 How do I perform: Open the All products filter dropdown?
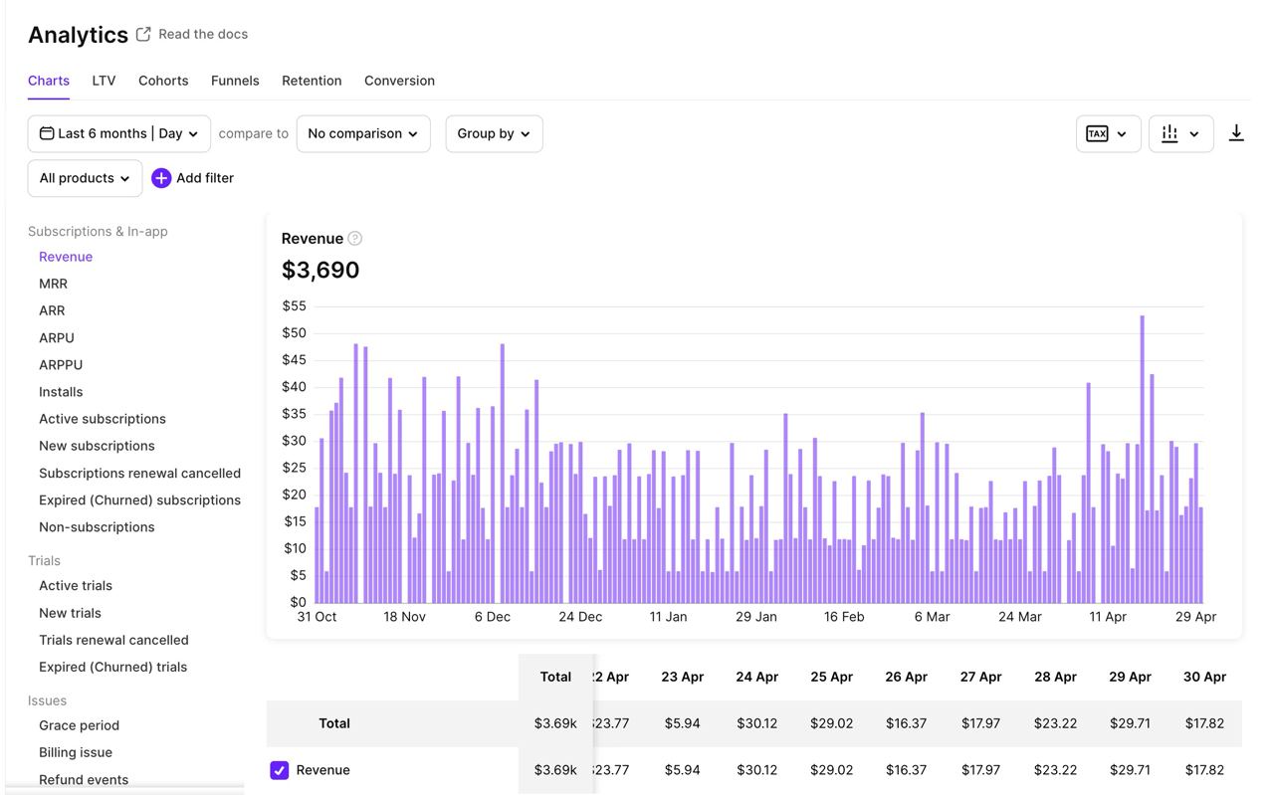click(85, 178)
